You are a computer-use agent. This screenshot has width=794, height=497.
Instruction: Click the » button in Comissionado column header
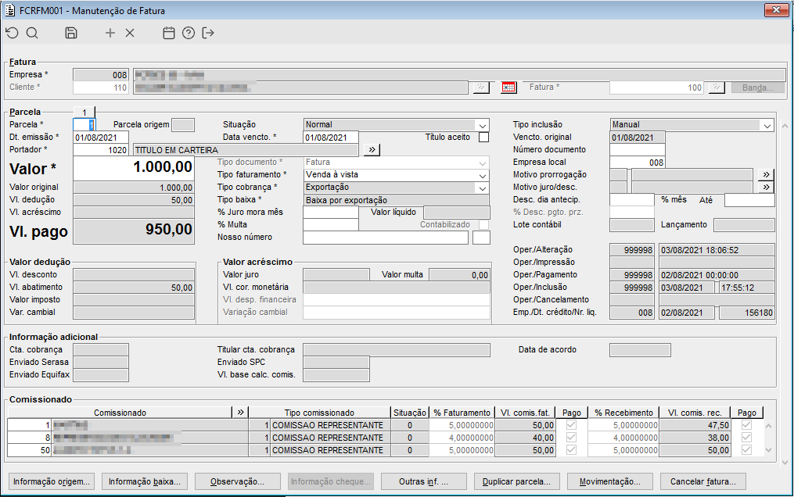coord(240,412)
